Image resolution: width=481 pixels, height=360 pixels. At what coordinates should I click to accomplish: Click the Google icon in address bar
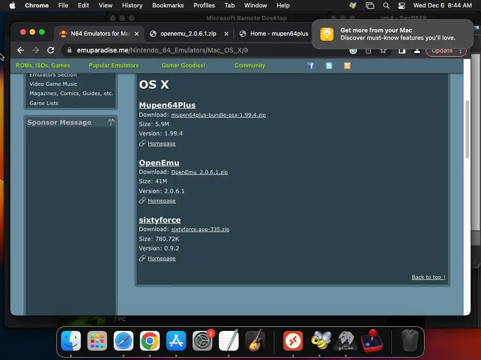[353, 51]
